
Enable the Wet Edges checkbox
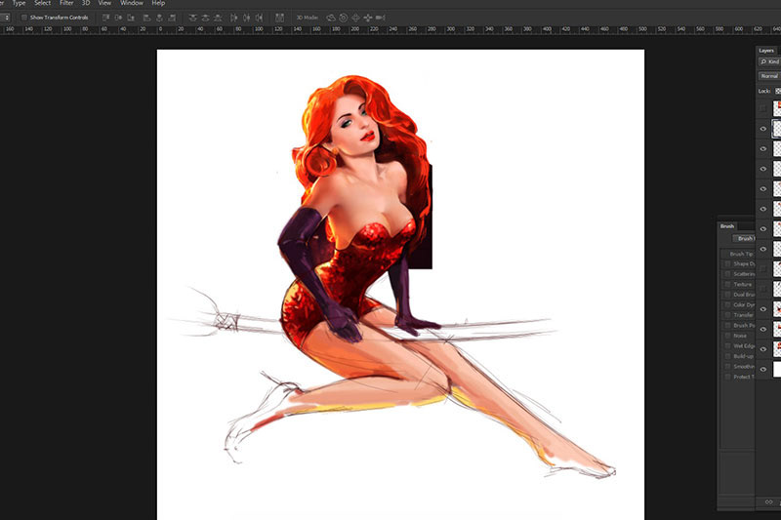(x=727, y=345)
